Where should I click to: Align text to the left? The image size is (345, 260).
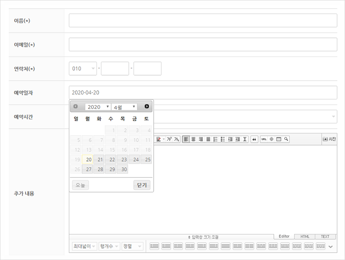coord(186,139)
